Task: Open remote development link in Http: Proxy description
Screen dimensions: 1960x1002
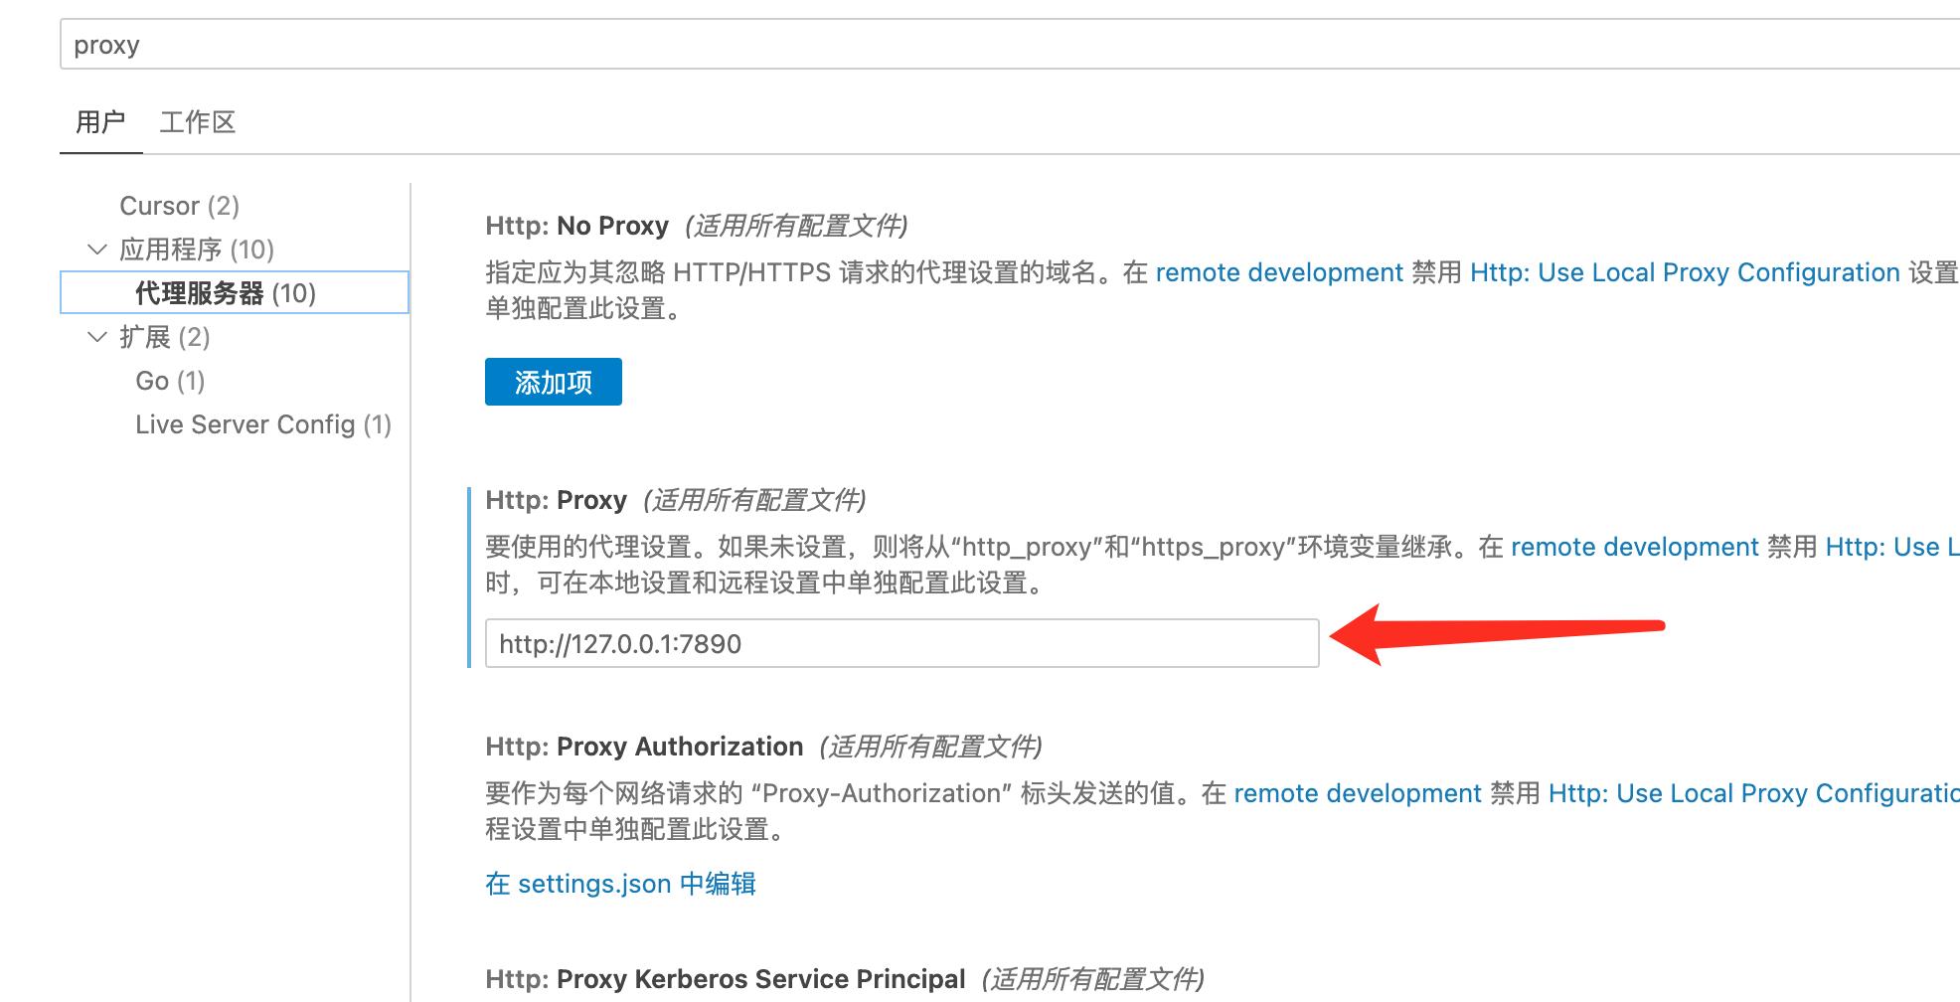Action: coord(1634,547)
